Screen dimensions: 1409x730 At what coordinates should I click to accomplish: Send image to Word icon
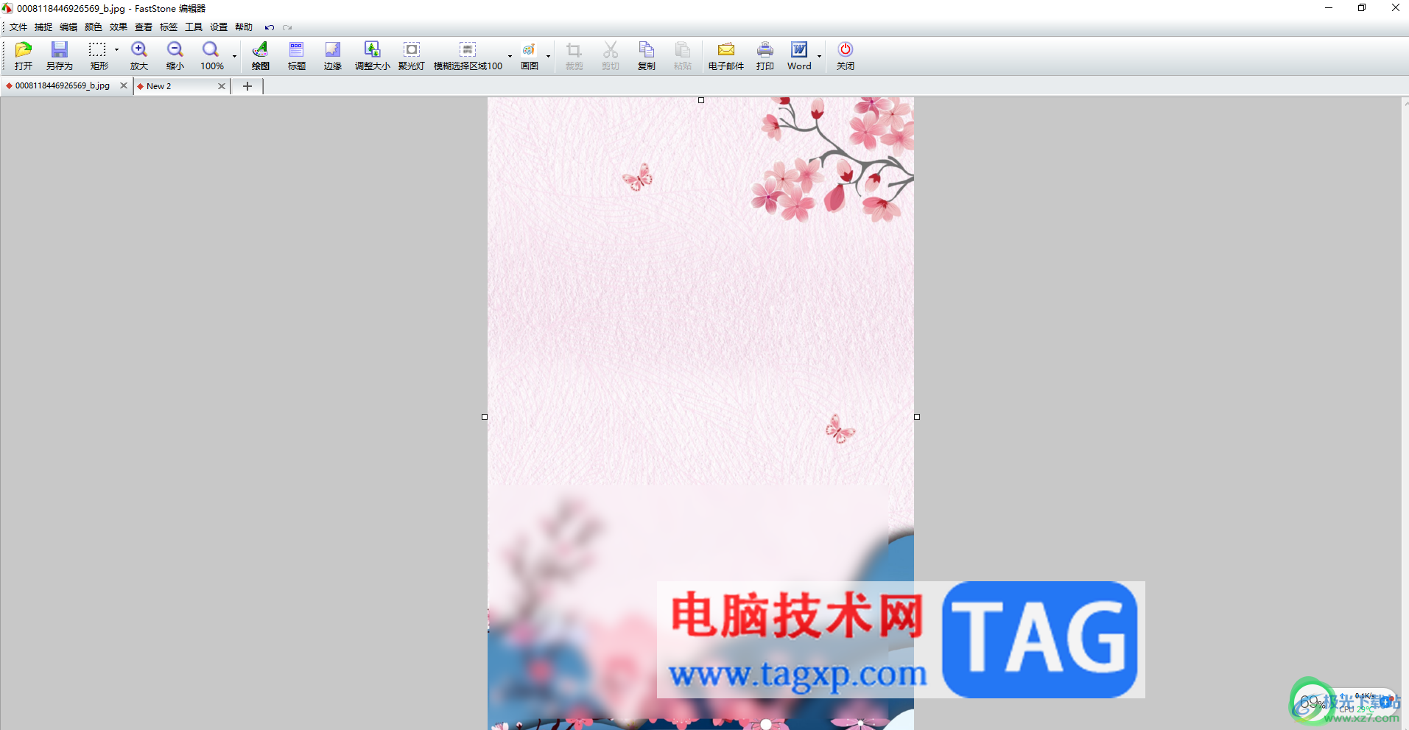[x=799, y=56]
